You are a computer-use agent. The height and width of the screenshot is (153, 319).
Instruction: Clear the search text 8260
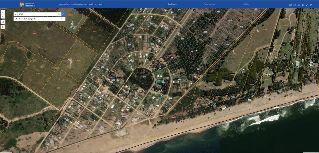(x=59, y=14)
